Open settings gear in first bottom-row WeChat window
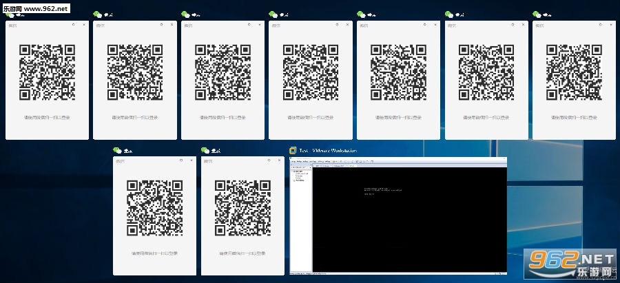The width and height of the screenshot is (620, 283). coord(181,160)
